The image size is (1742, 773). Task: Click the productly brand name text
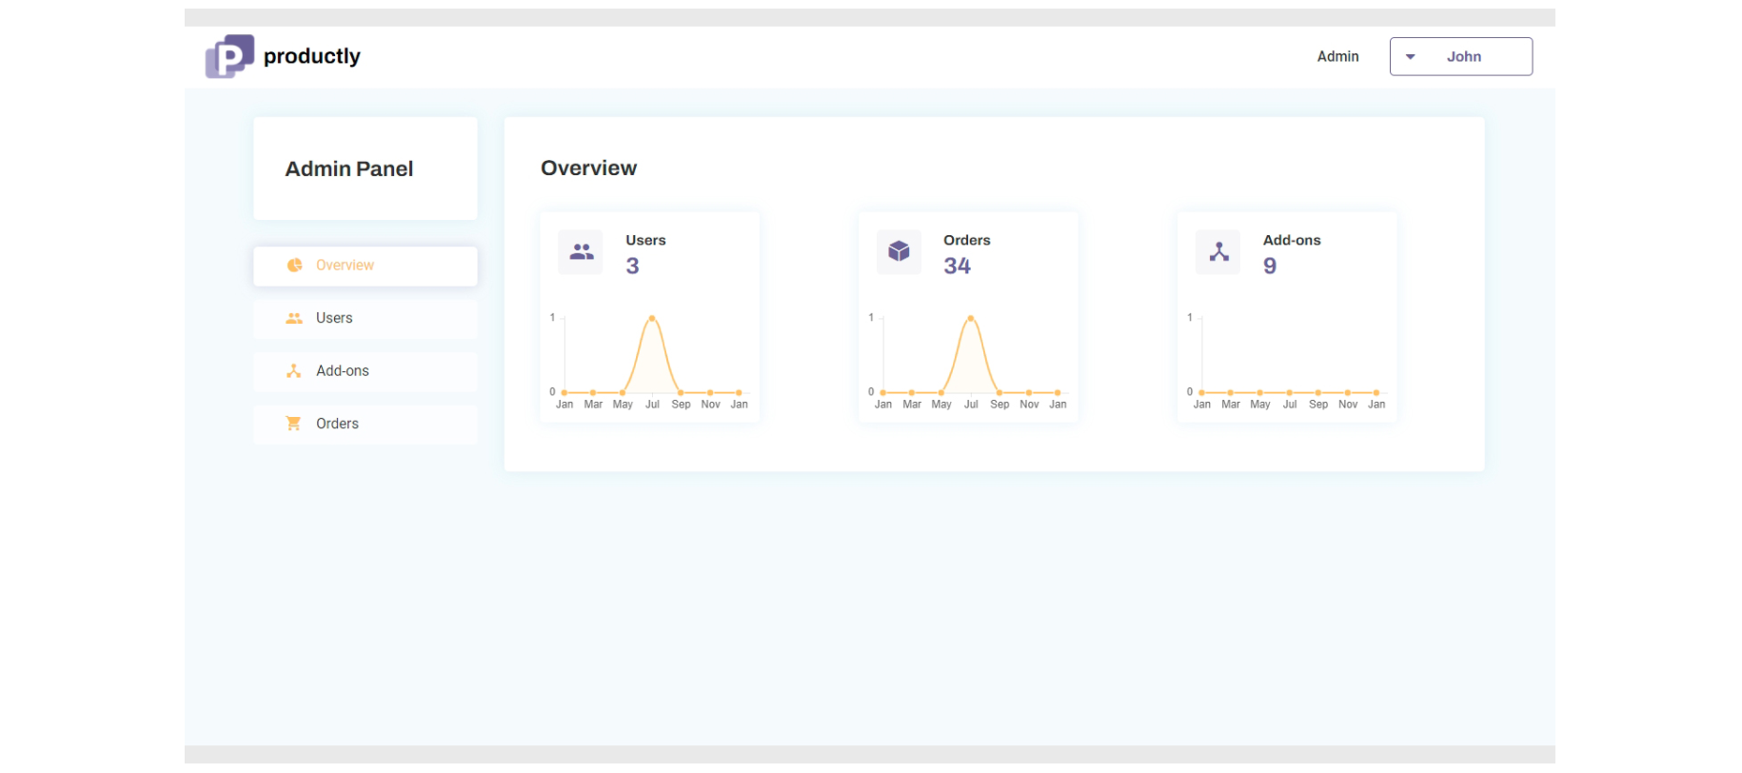pyautogui.click(x=312, y=56)
